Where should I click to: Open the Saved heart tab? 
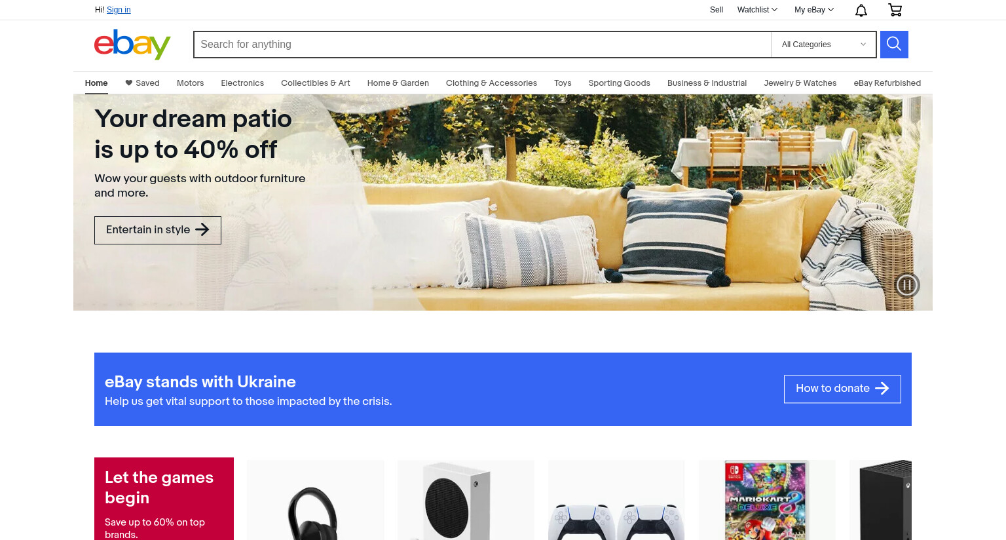(x=142, y=83)
